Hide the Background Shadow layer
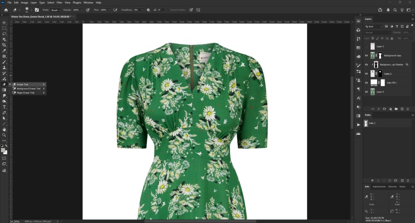415x223 pixels. point(366,64)
